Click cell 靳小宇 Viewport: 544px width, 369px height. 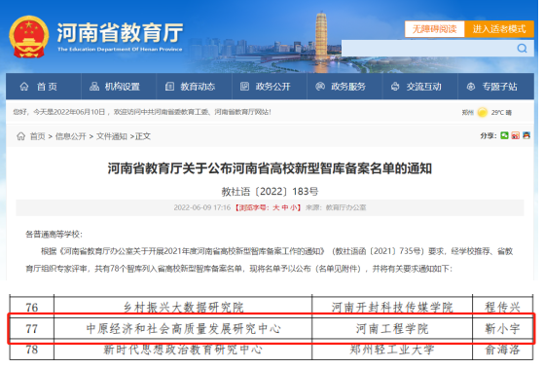tap(502, 328)
